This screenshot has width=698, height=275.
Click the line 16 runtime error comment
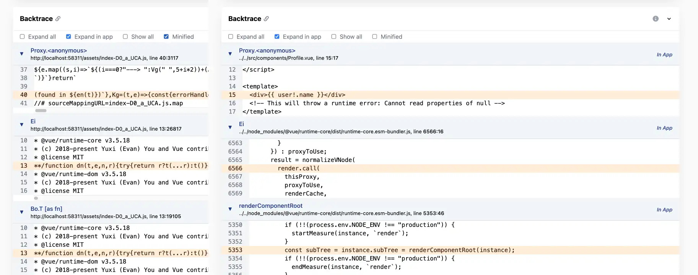[x=377, y=103]
